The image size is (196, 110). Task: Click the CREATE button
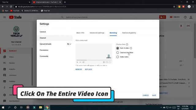(x=175, y=17)
